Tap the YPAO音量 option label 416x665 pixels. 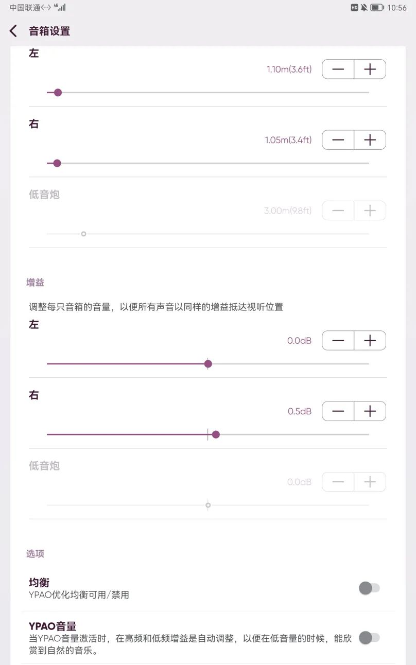coord(53,626)
